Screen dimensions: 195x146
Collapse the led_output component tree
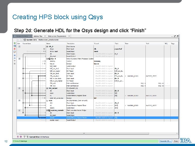tap(47, 88)
